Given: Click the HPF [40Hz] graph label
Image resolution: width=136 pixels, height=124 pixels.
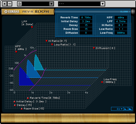Looking at the screenshot, I should 21,48.
